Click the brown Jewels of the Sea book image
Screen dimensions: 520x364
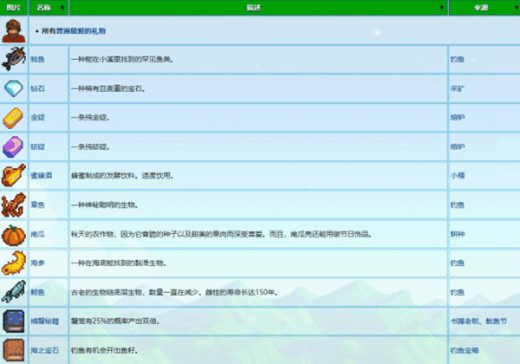(x=14, y=350)
